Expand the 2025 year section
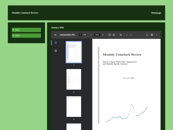 coord(26,30)
